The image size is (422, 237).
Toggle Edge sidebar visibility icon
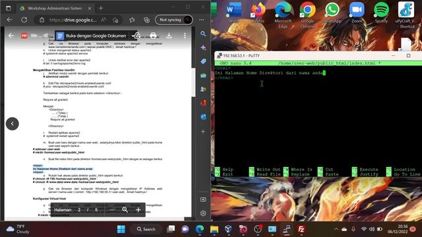coord(203,199)
